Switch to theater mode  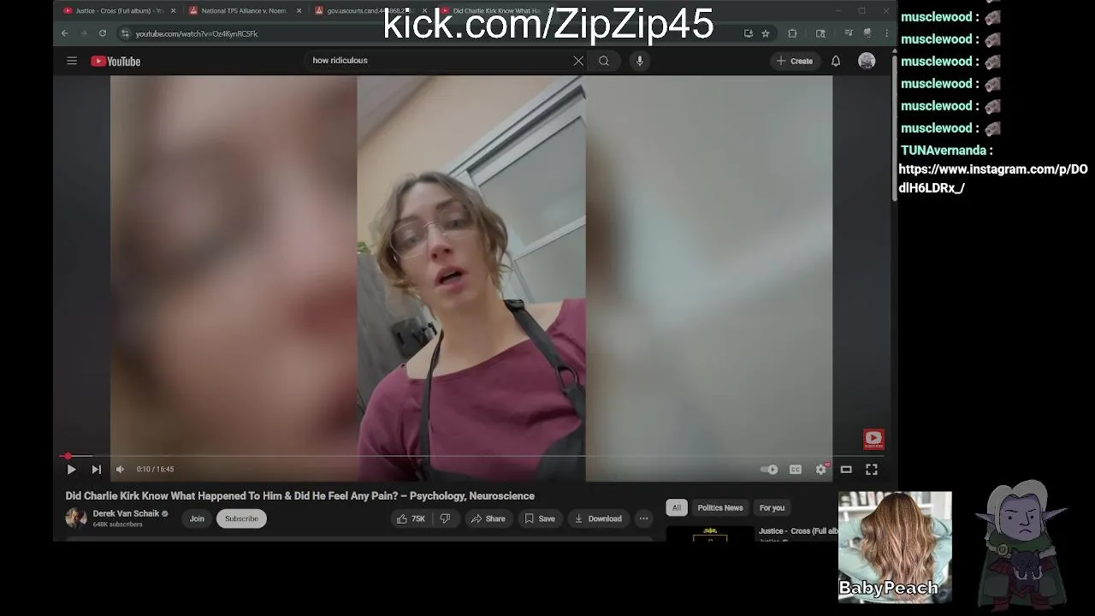846,469
